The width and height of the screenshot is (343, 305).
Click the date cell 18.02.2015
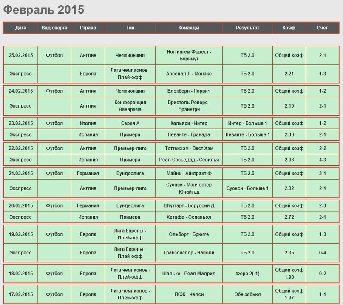tap(20, 274)
